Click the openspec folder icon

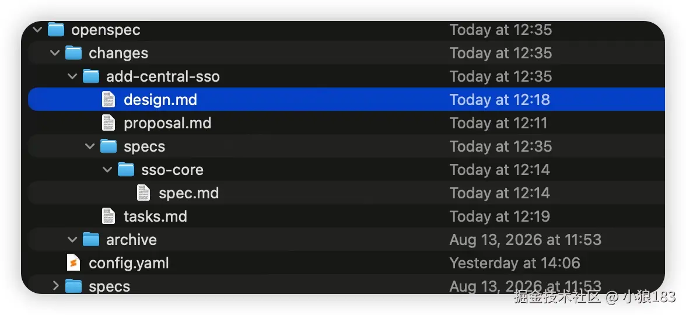click(56, 30)
